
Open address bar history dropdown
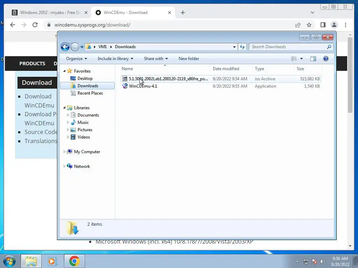[234, 47]
